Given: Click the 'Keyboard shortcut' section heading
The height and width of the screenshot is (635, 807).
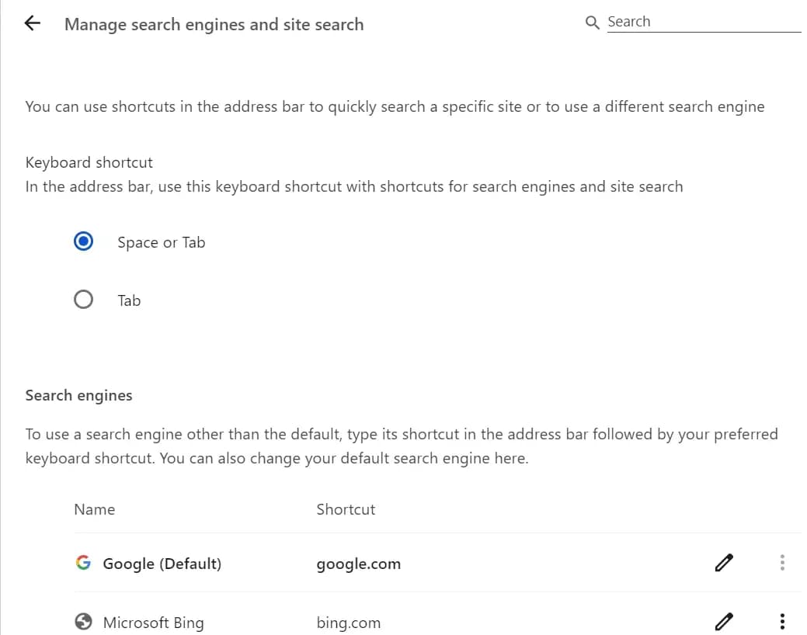Looking at the screenshot, I should pyautogui.click(x=89, y=162).
